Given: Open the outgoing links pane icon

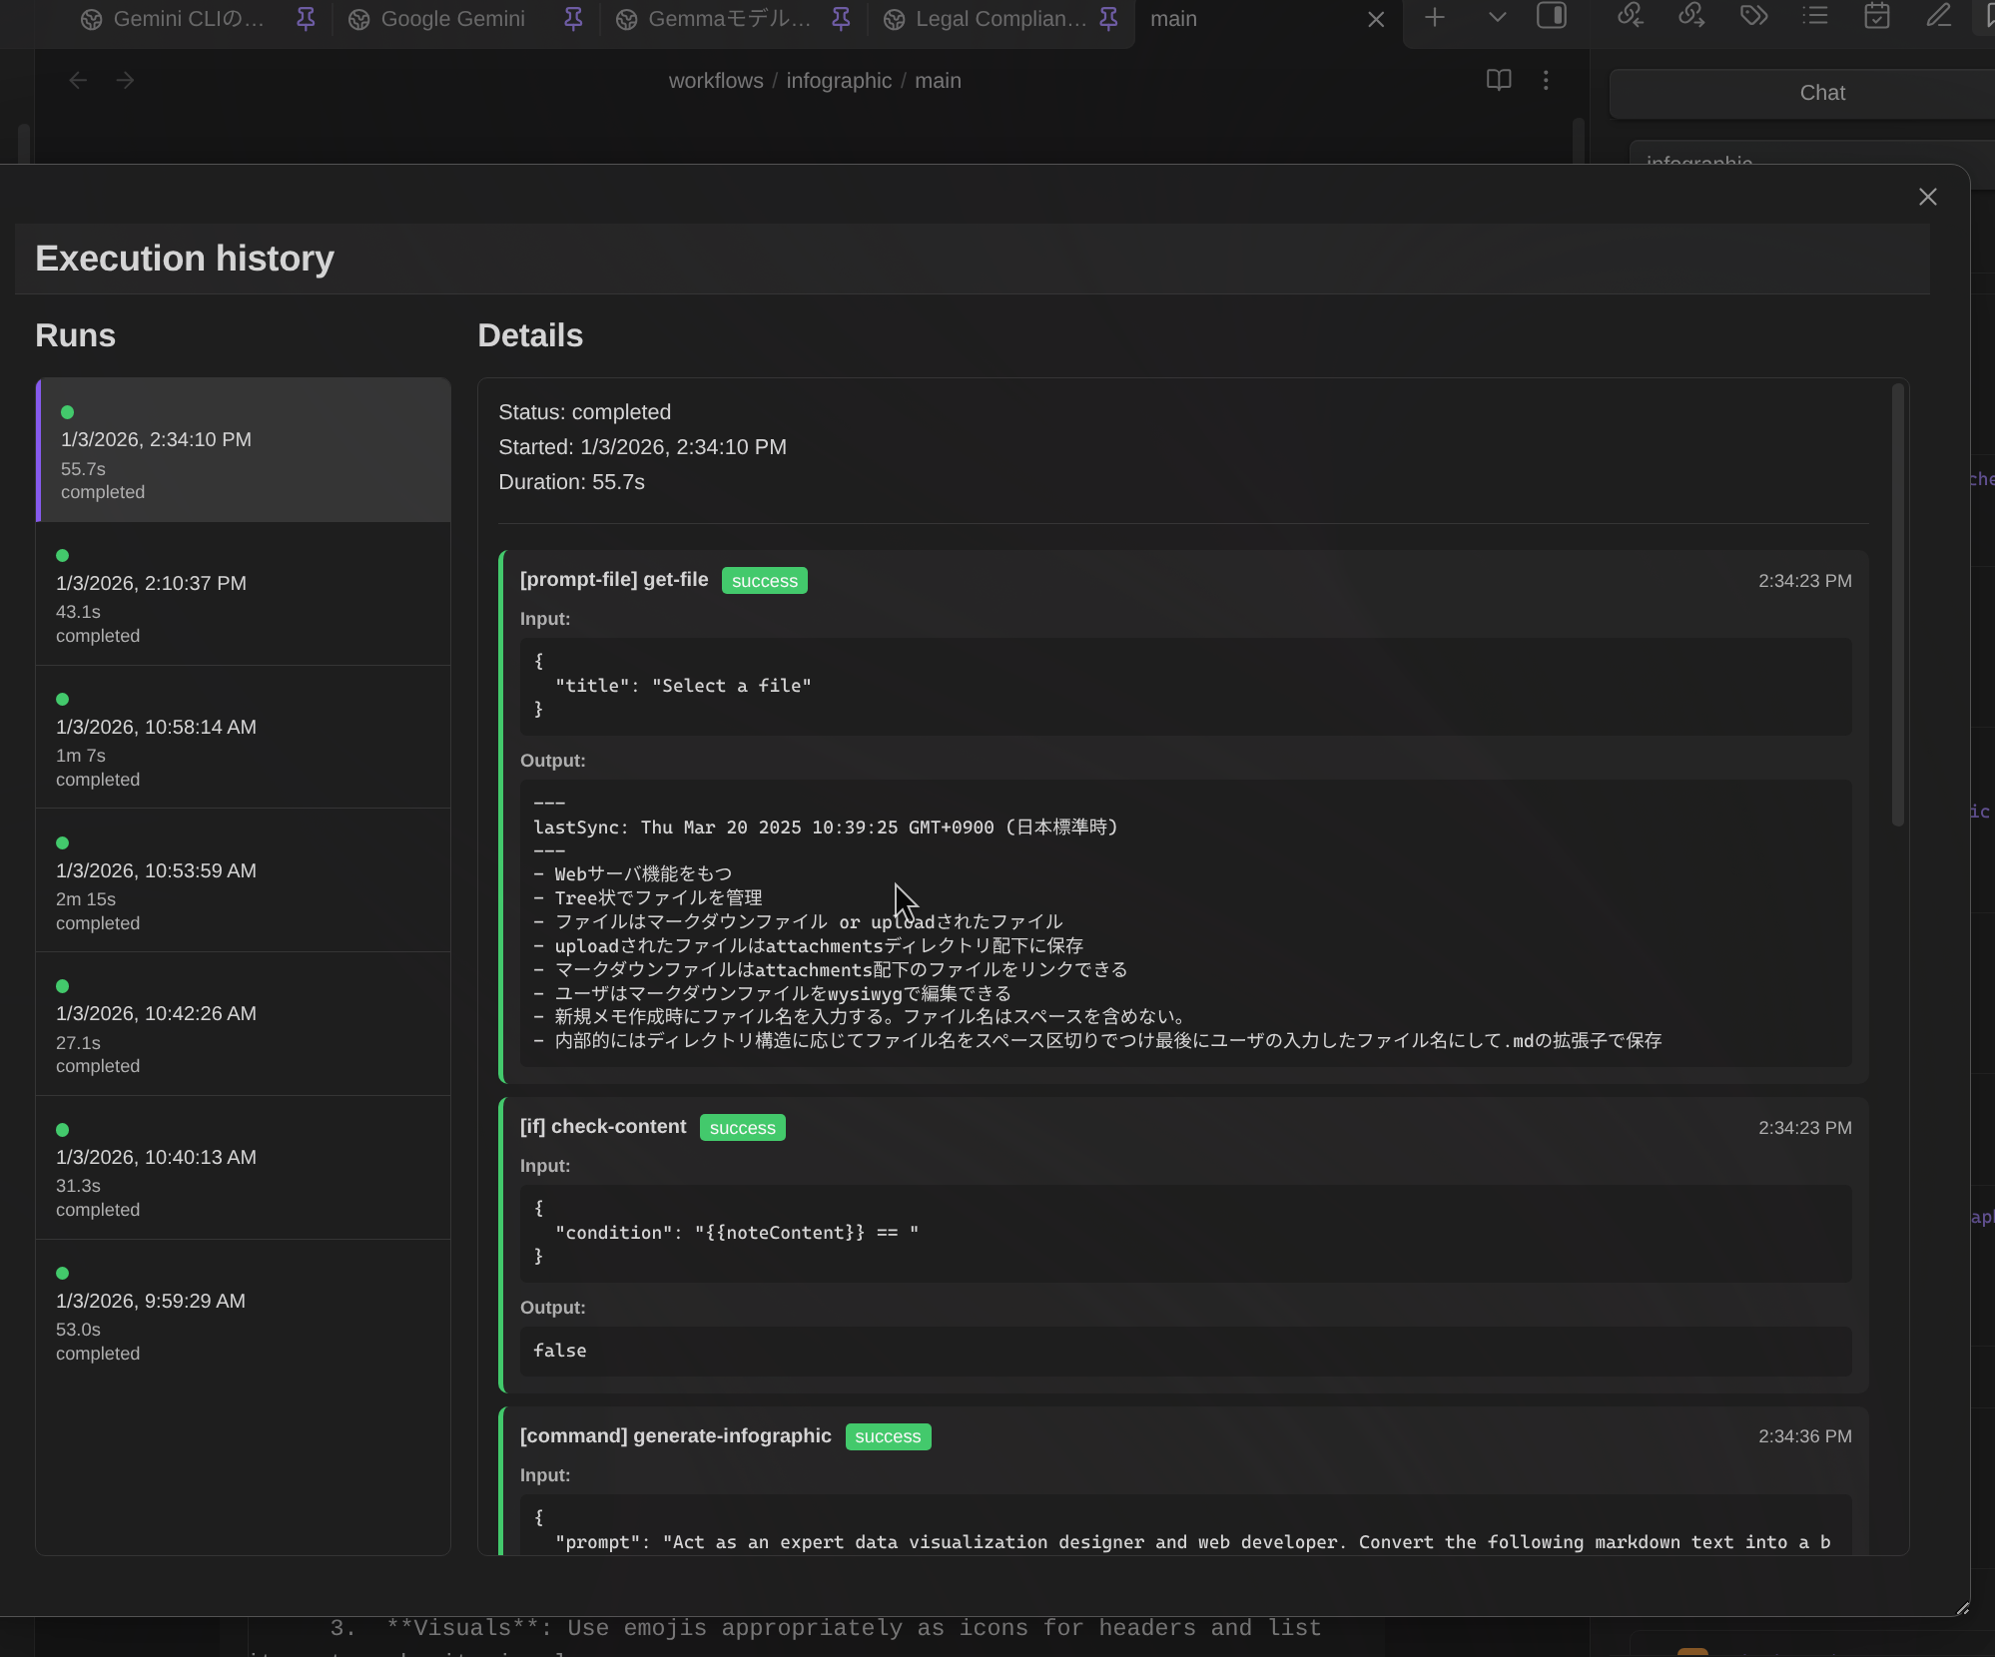Looking at the screenshot, I should click(x=1691, y=16).
